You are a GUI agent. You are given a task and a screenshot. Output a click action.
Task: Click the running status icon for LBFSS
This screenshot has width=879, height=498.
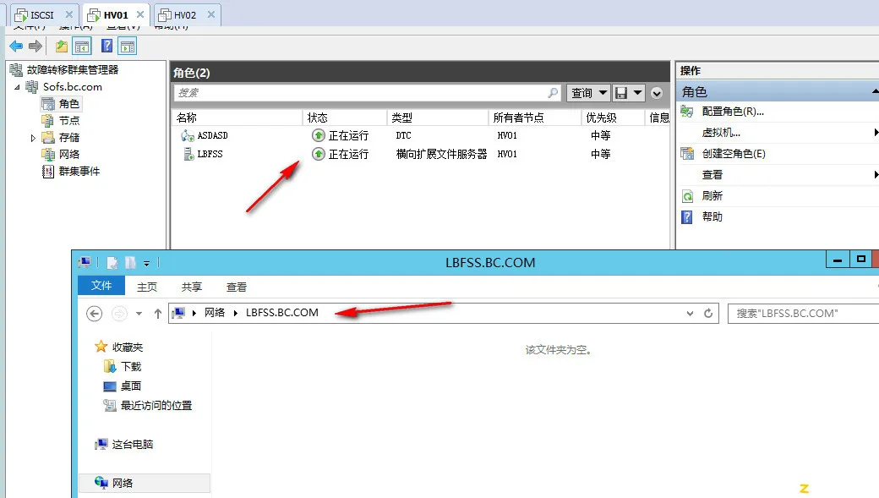(319, 154)
